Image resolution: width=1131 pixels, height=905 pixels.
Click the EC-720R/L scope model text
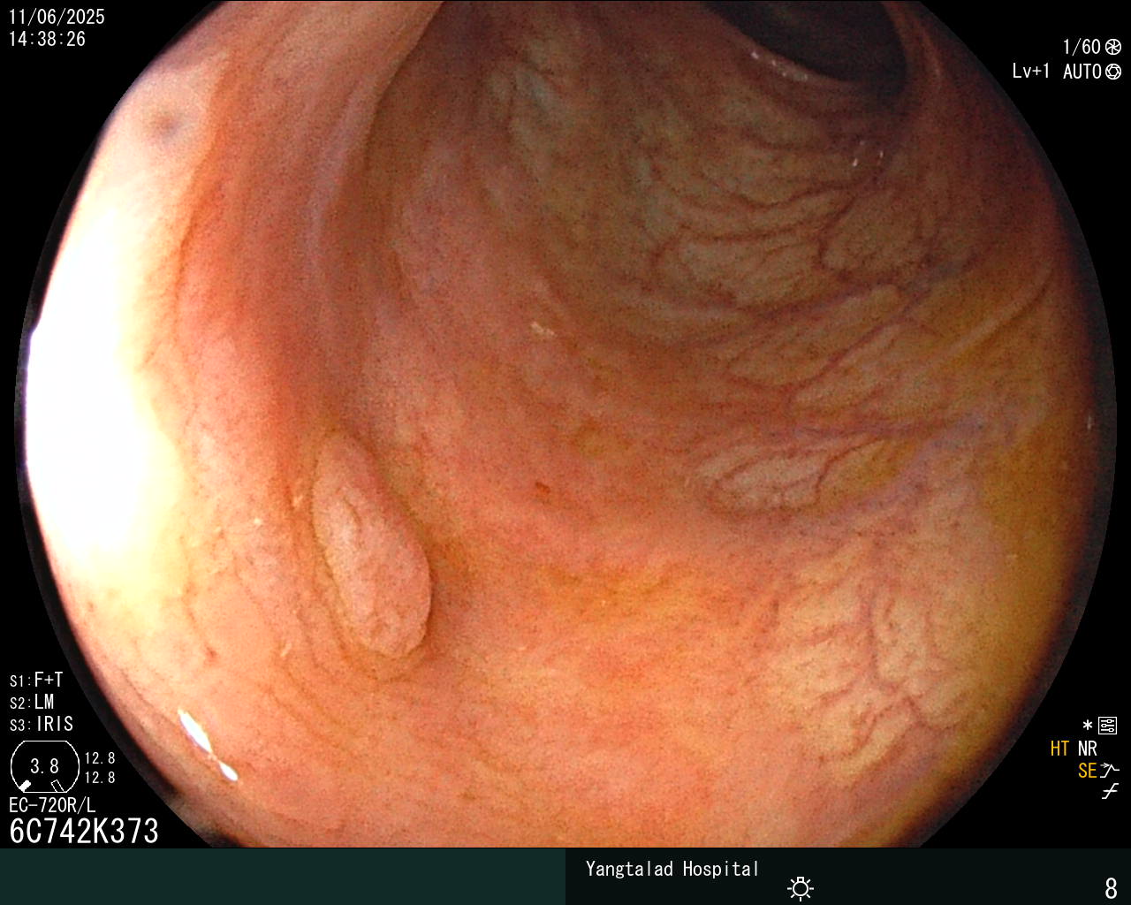52,805
